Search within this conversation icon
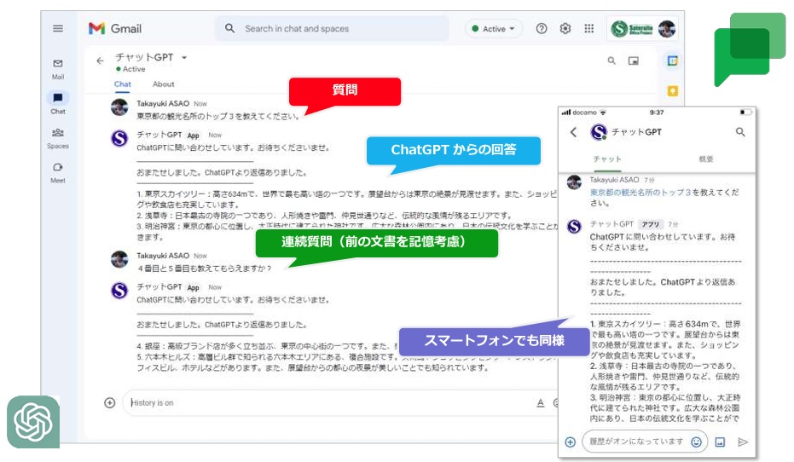The width and height of the screenshot is (794, 462). click(x=611, y=61)
